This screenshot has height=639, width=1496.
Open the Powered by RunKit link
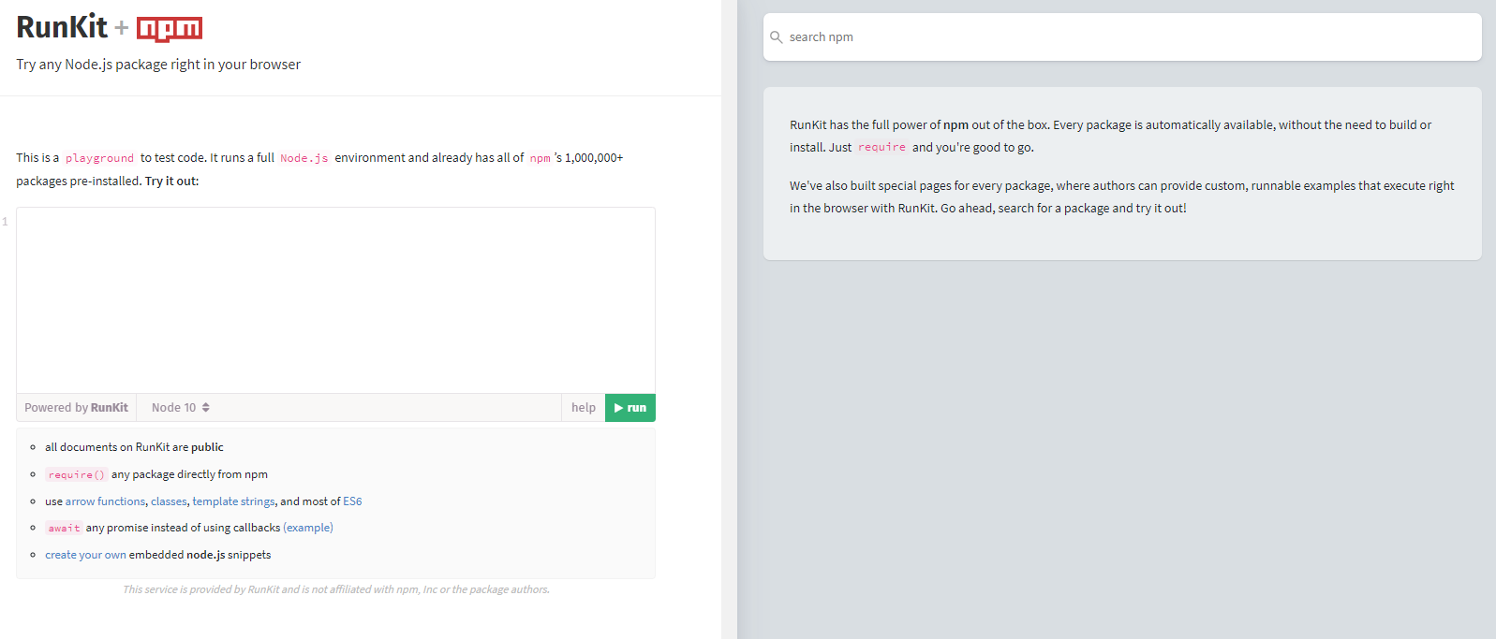tap(76, 408)
